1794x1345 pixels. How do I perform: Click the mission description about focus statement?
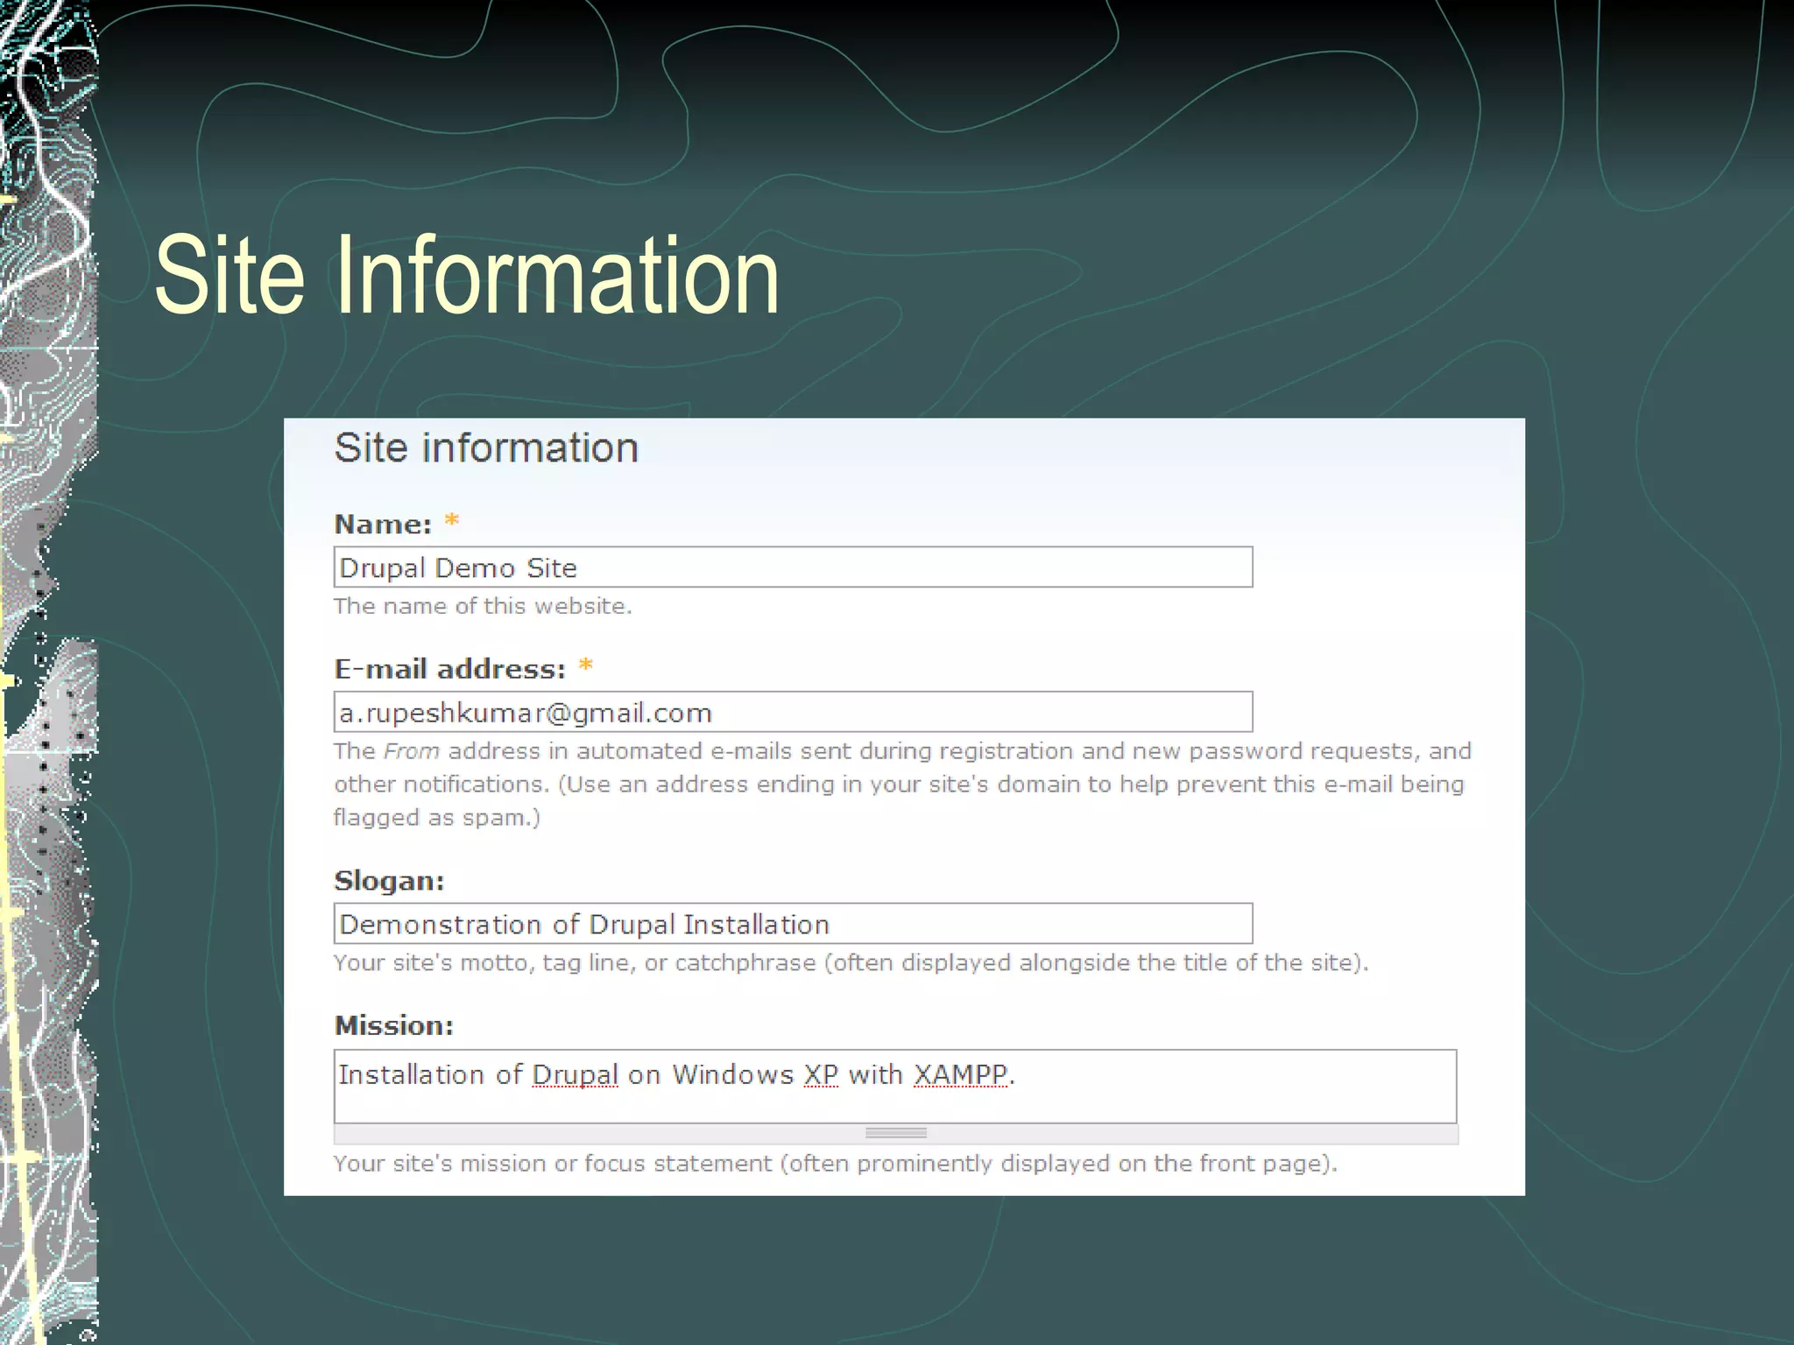(836, 1164)
